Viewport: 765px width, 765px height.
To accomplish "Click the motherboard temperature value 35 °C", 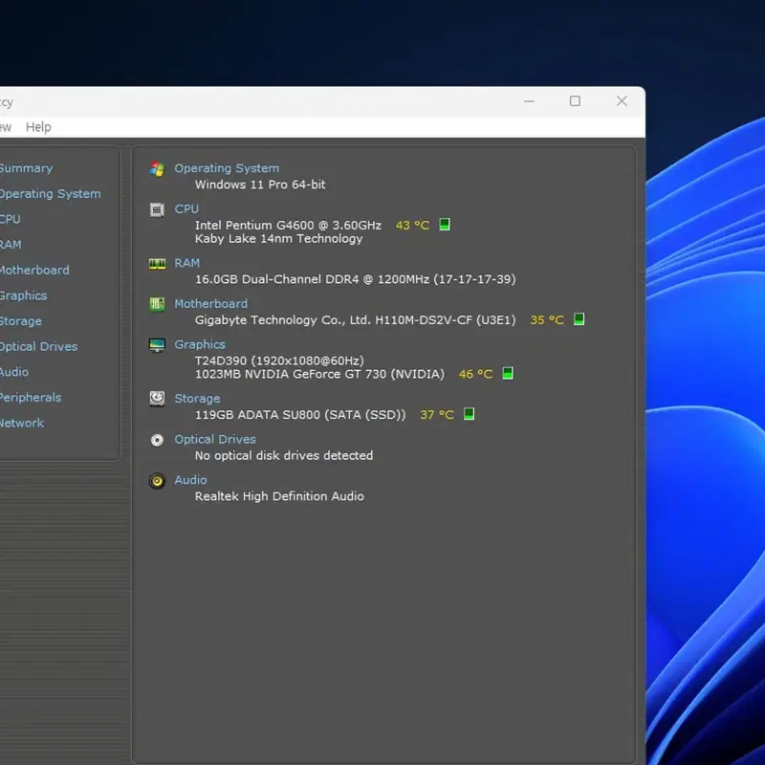I will coord(547,320).
